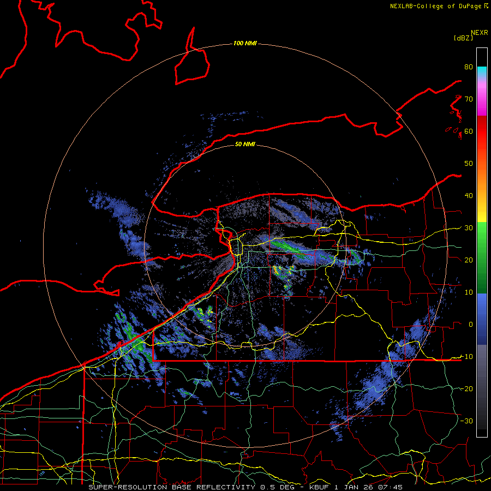Click the 50 value on the dBZ scale
The width and height of the screenshot is (491, 491).
469,164
